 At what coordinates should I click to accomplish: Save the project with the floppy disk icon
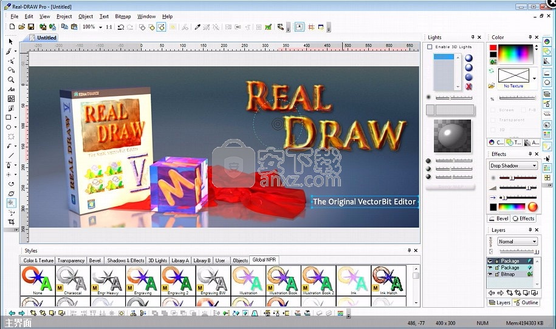pyautogui.click(x=31, y=27)
